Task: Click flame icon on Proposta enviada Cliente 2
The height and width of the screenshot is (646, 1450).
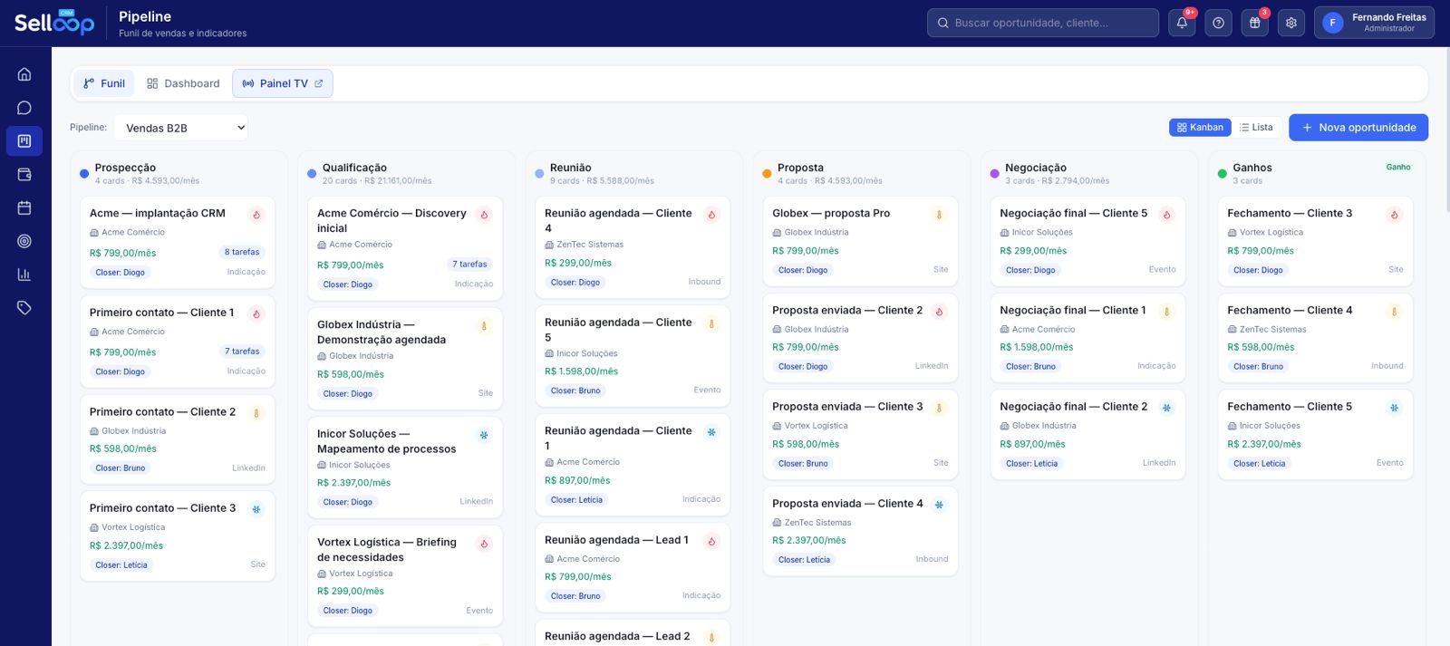Action: click(939, 312)
